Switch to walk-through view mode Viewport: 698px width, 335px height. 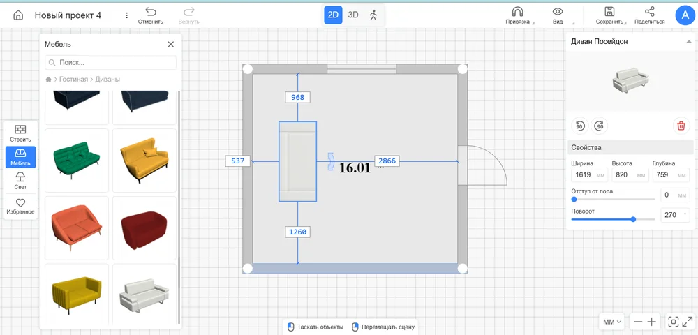point(373,15)
